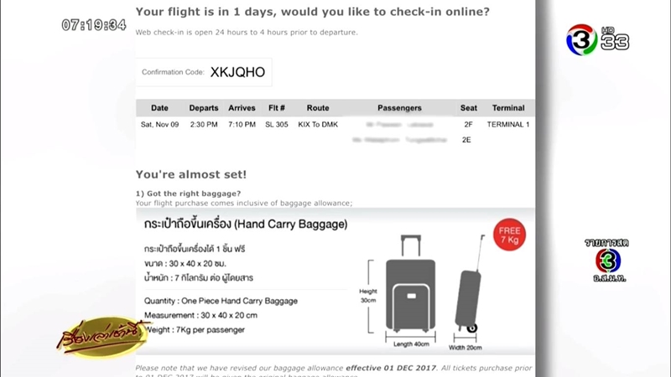Click the 07:19:34 clock display
671x377 pixels.
point(94,24)
